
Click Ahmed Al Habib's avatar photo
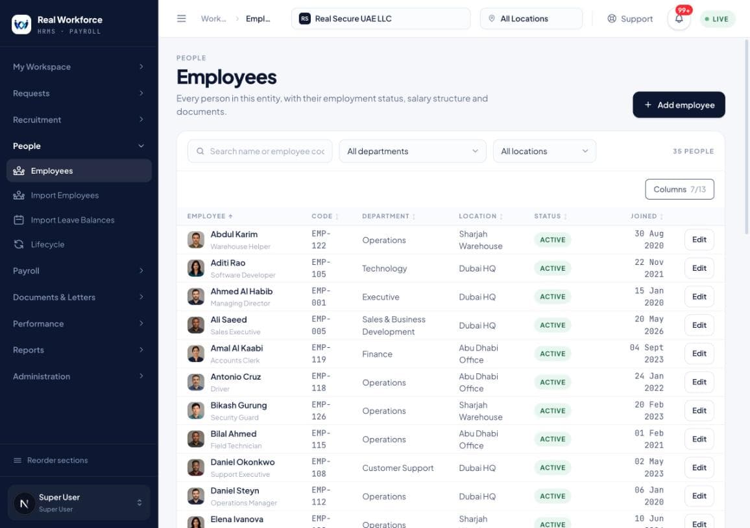click(x=196, y=297)
